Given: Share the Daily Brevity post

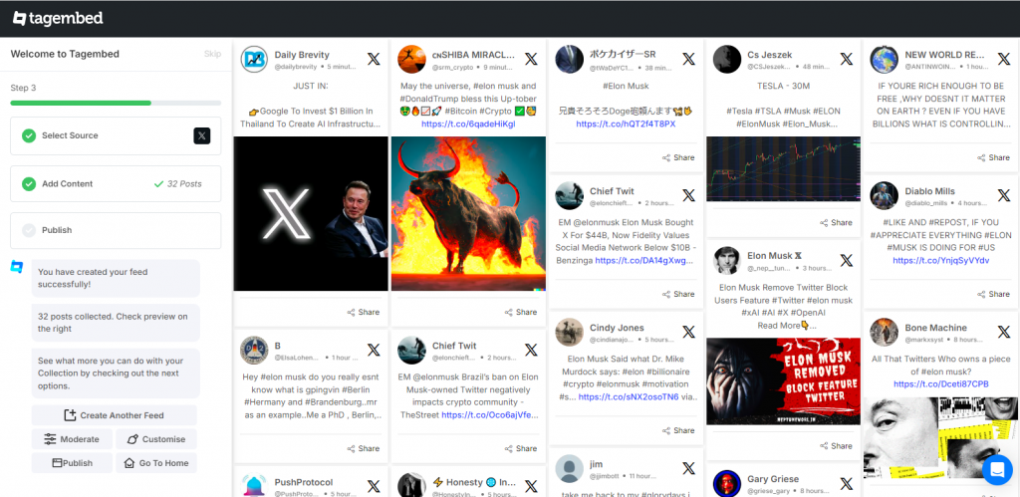Looking at the screenshot, I should click(363, 313).
